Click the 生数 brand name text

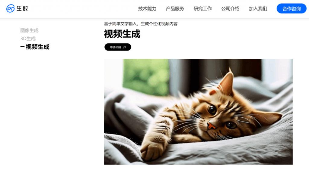click(x=22, y=8)
